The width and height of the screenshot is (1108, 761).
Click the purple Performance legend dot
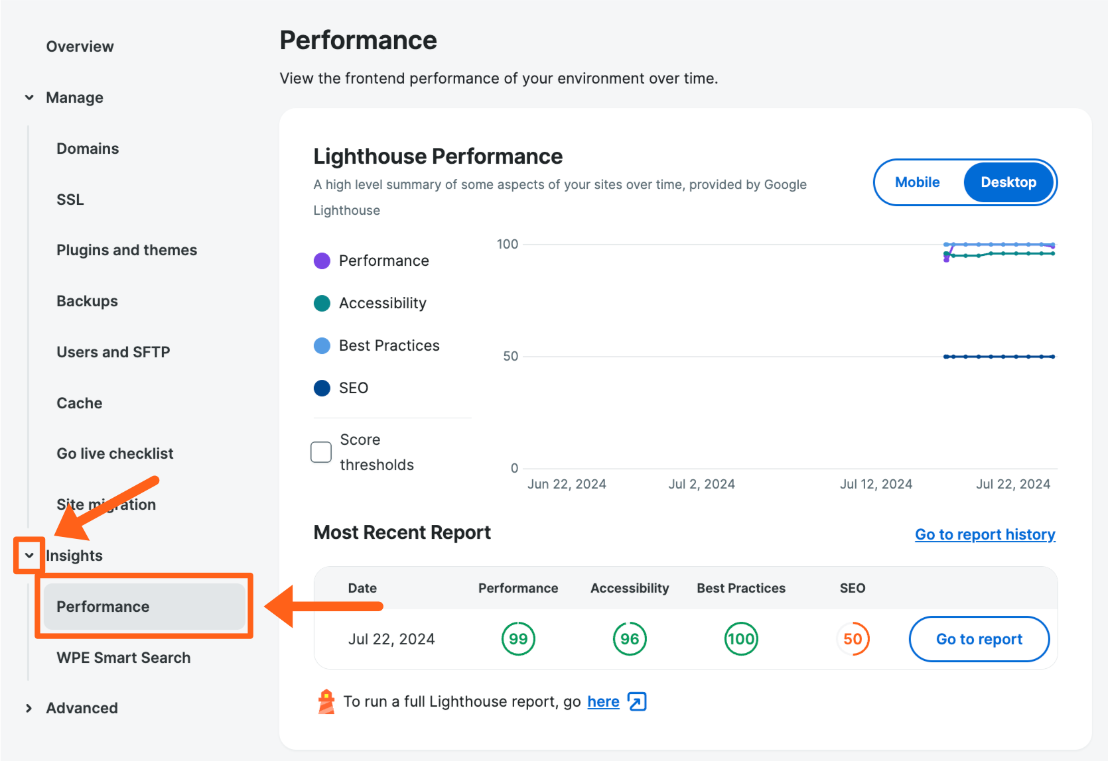tap(322, 261)
